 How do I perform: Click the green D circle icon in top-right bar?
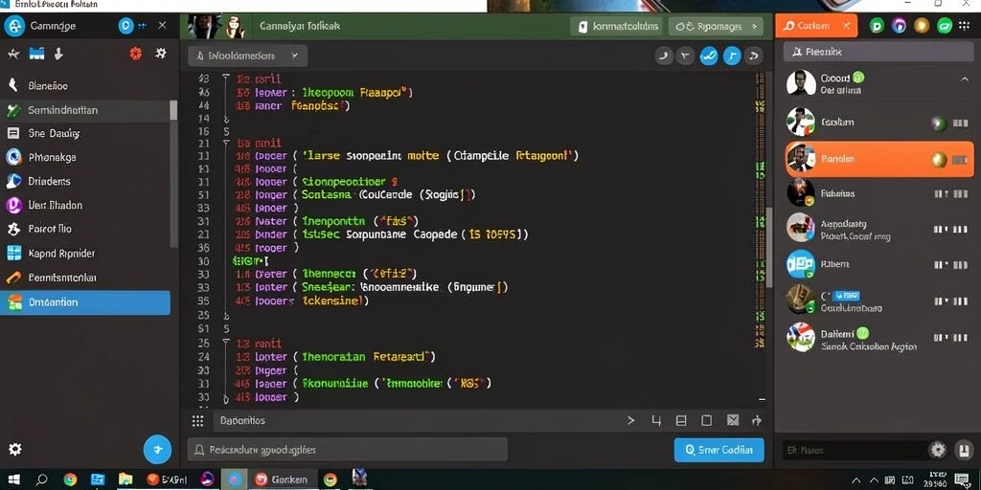878,26
